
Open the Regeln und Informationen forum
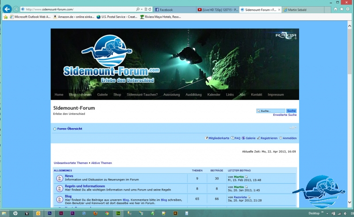tap(85, 186)
